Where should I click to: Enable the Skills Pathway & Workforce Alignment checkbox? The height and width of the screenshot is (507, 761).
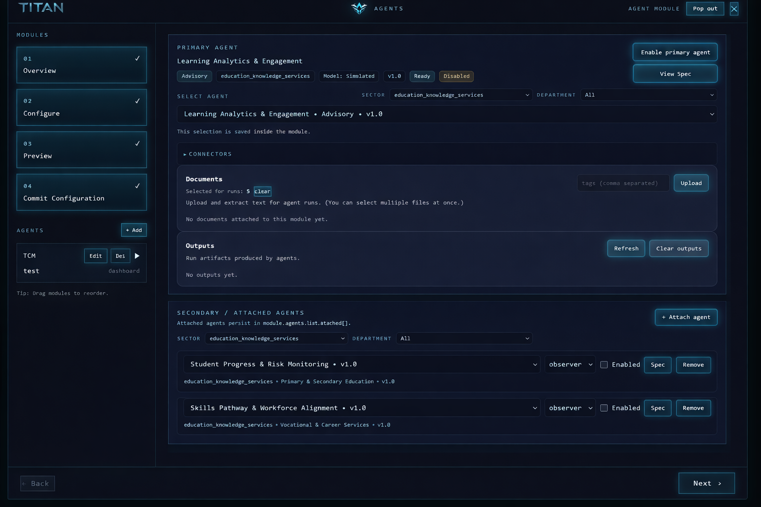pos(604,408)
